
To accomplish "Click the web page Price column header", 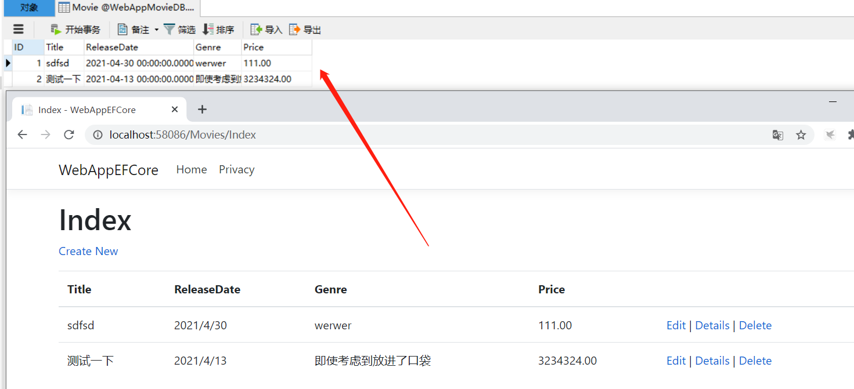I will coord(552,289).
